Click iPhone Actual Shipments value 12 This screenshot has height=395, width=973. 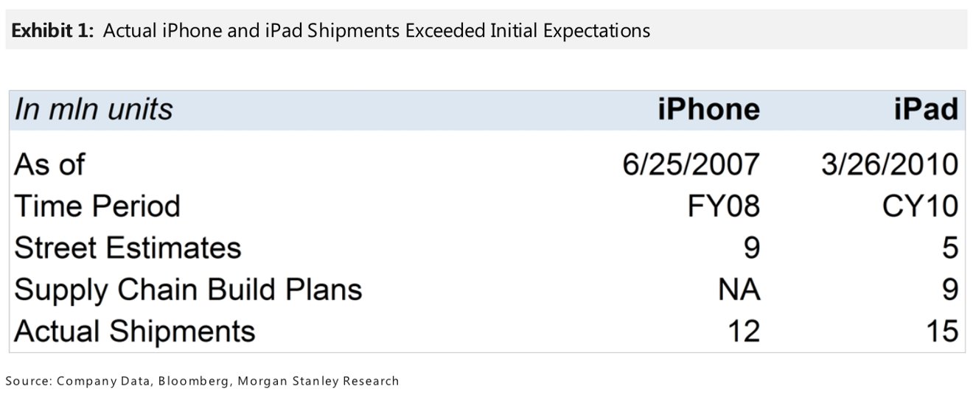742,332
